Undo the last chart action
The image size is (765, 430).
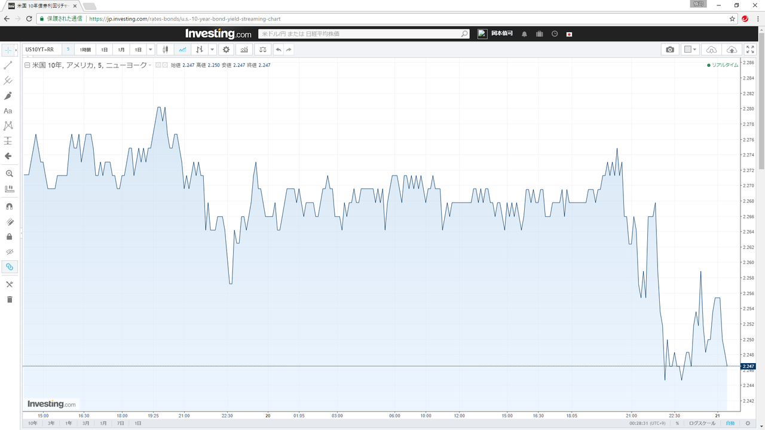pyautogui.click(x=279, y=50)
